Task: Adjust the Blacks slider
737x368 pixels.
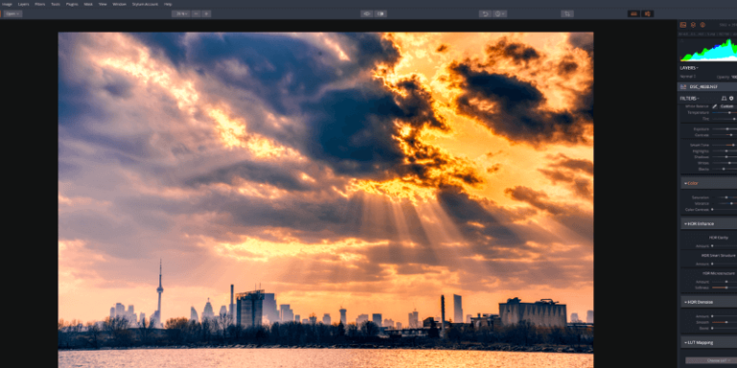Action: [x=725, y=169]
